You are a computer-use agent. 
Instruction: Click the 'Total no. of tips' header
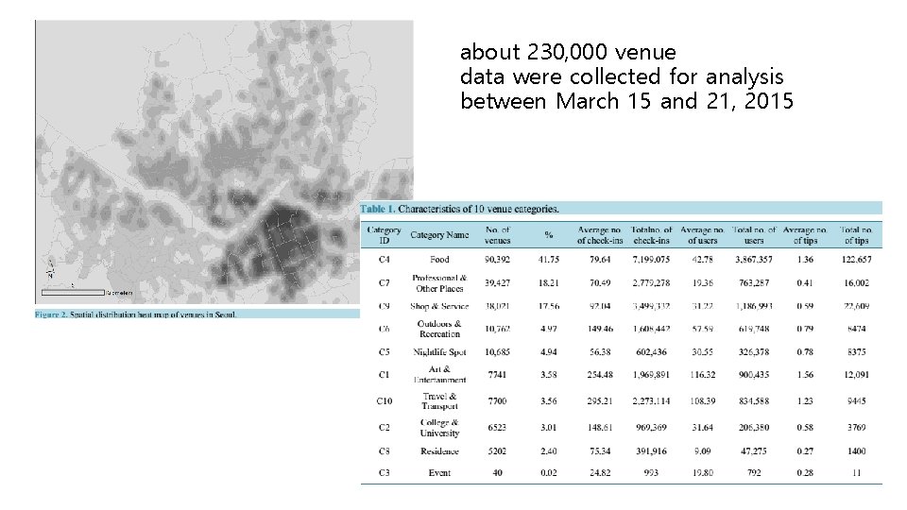856,235
